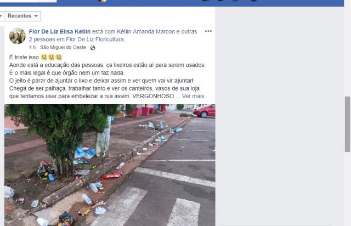The width and height of the screenshot is (351, 226).
Task: Show the 'outras 2 pessoas' tagged list
Action: [113, 36]
